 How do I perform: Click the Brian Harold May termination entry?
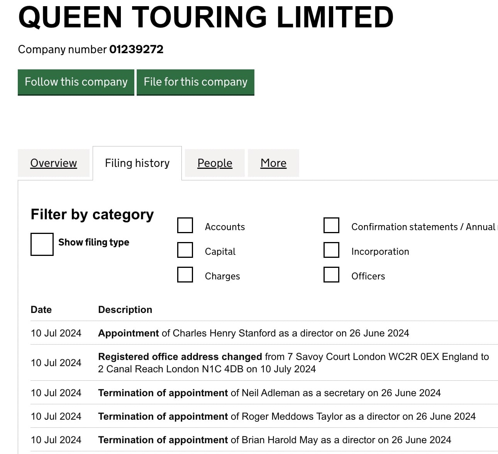(274, 440)
